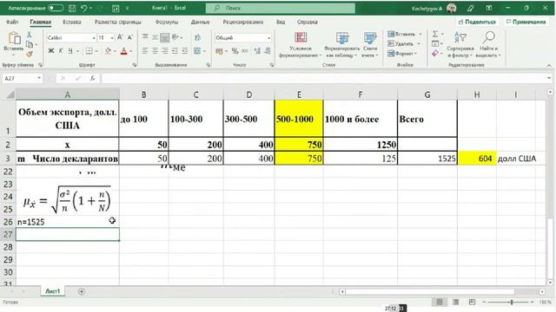556x312 pixels.
Task: Click the AutoSum sigma icon
Action: pyautogui.click(x=435, y=35)
